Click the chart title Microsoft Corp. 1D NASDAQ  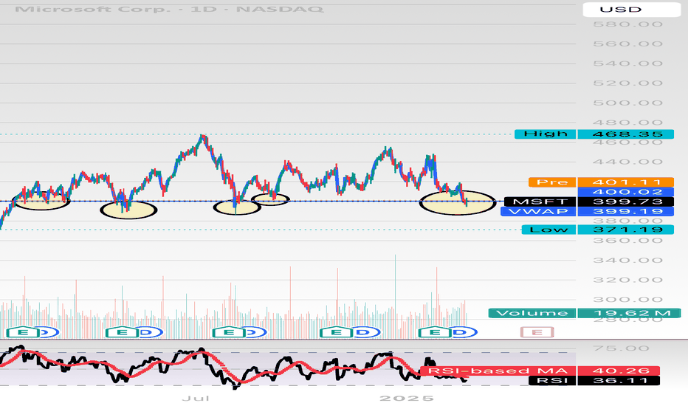pyautogui.click(x=169, y=9)
